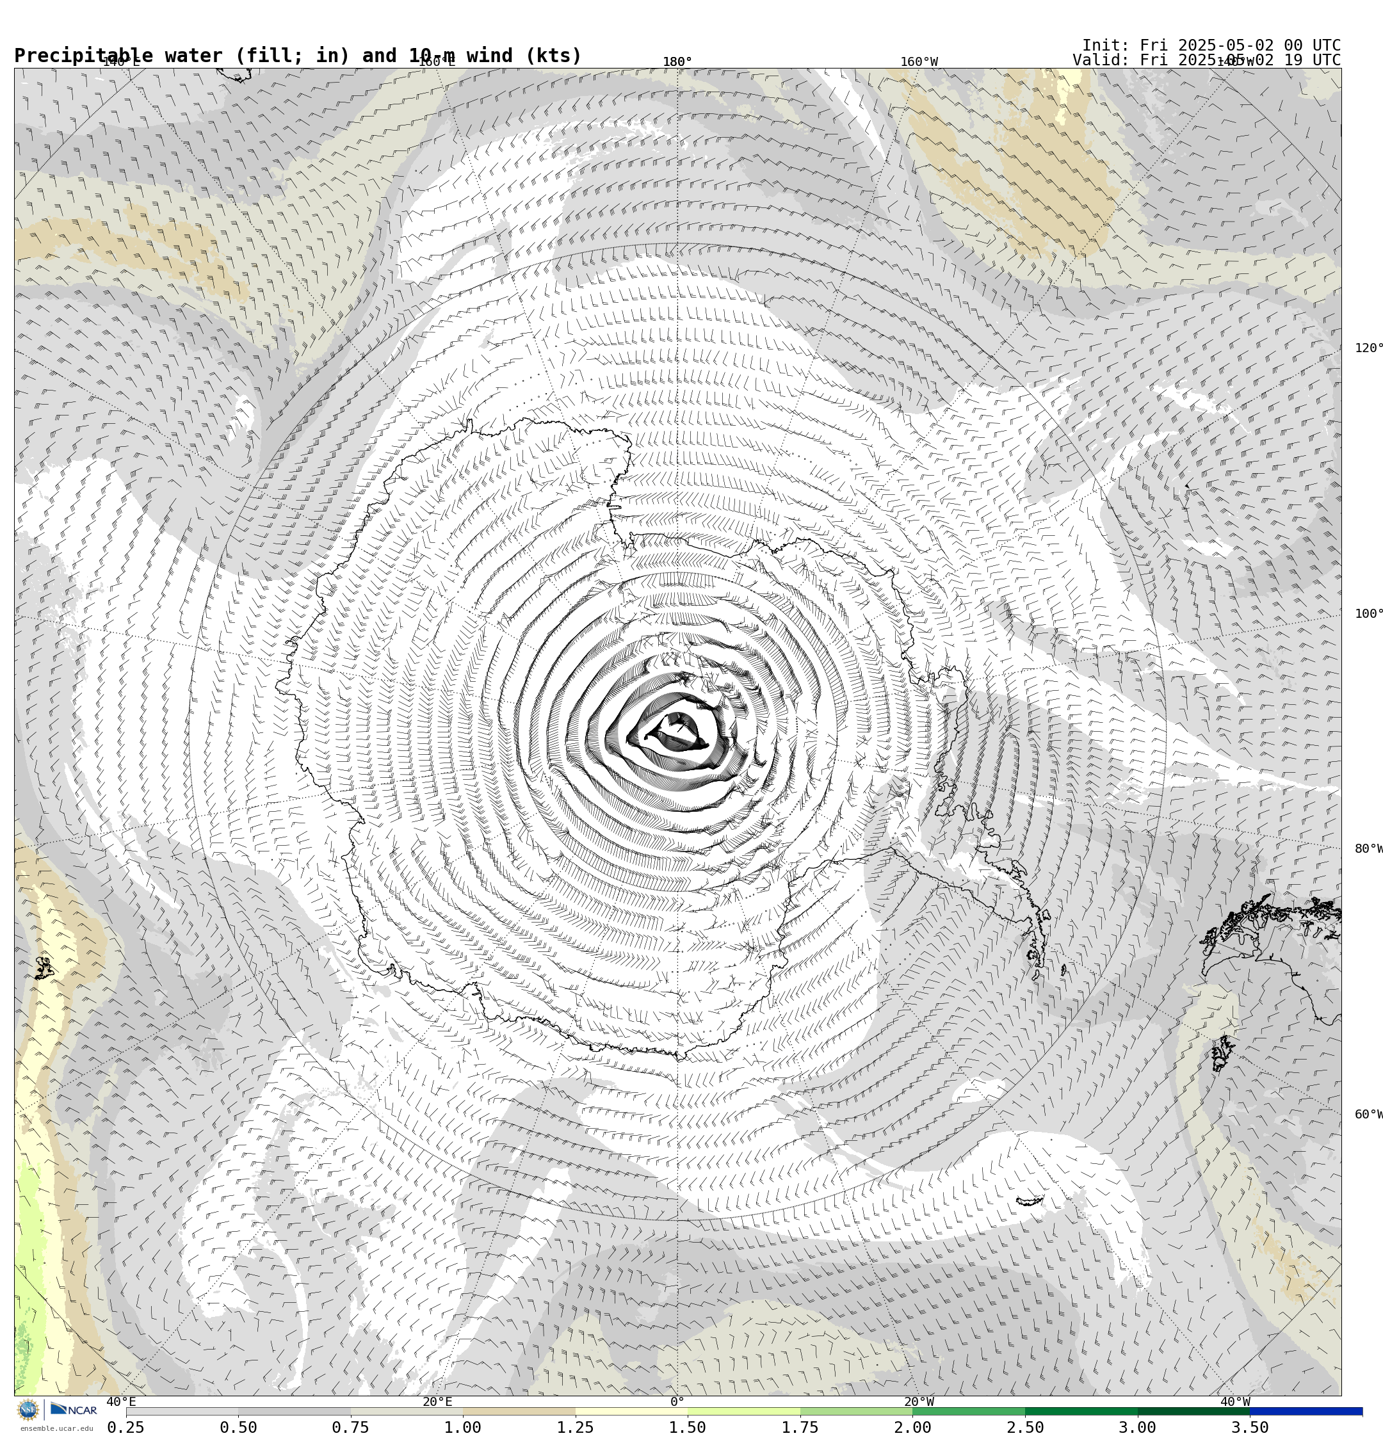
Task: Click the elongated South Georgia island outline
Action: [x=1030, y=1201]
